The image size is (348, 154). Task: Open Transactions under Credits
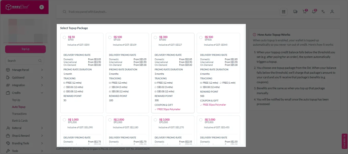click(19, 114)
